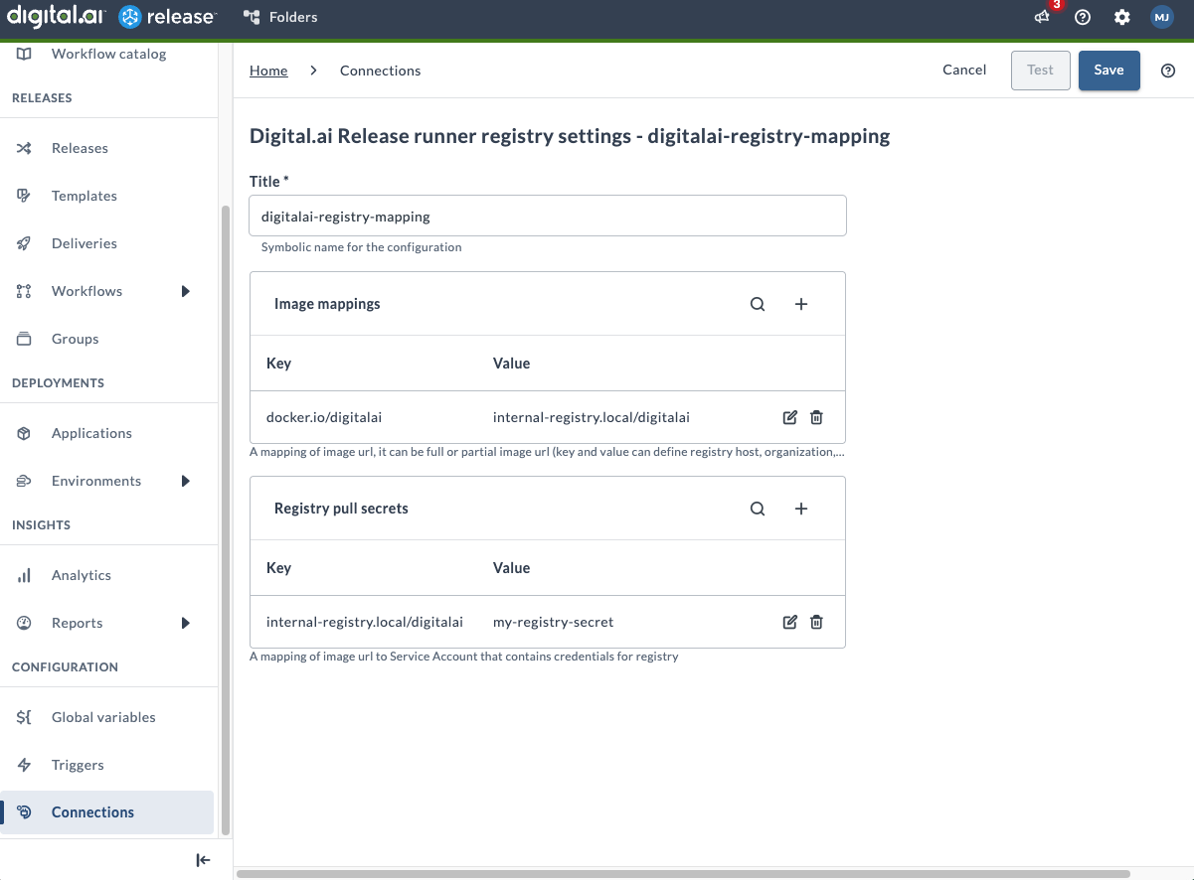
Task: Delete the docker.io/digitalai mapping row
Action: coord(816,417)
